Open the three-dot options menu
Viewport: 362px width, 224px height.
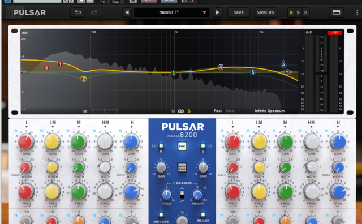(357, 12)
